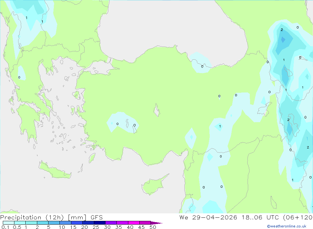The width and height of the screenshot is (313, 229).
Task: Select the 5–10 mm light blue legend swatch
Action: point(54,223)
